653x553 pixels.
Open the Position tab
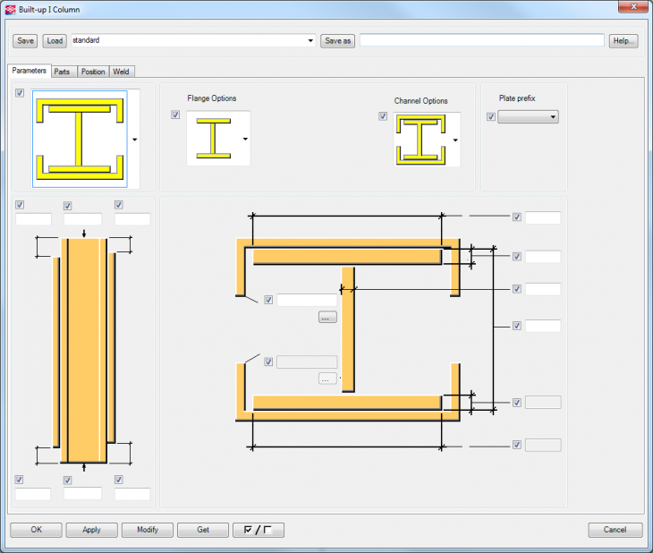point(93,72)
